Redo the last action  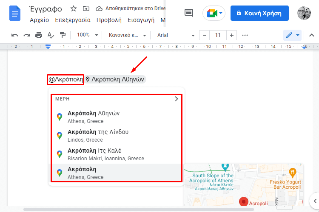(27, 35)
